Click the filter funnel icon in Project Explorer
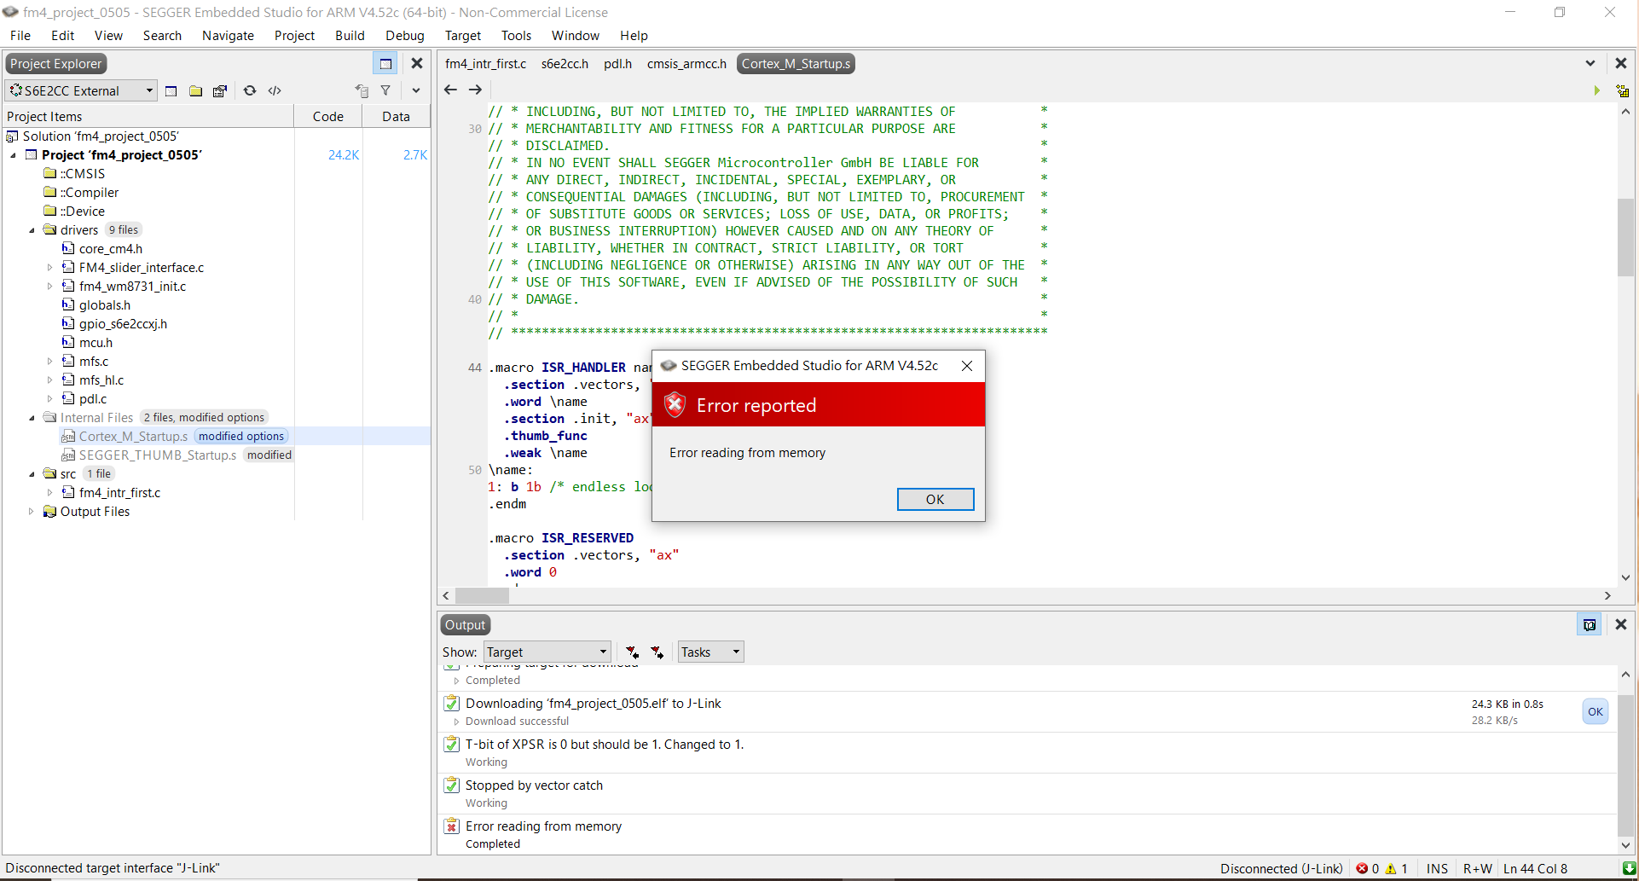 385,90
